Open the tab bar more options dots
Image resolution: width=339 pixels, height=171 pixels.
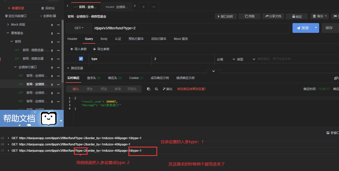pyautogui.click(x=154, y=7)
